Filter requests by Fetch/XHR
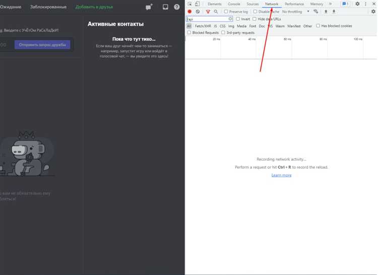 [203, 26]
